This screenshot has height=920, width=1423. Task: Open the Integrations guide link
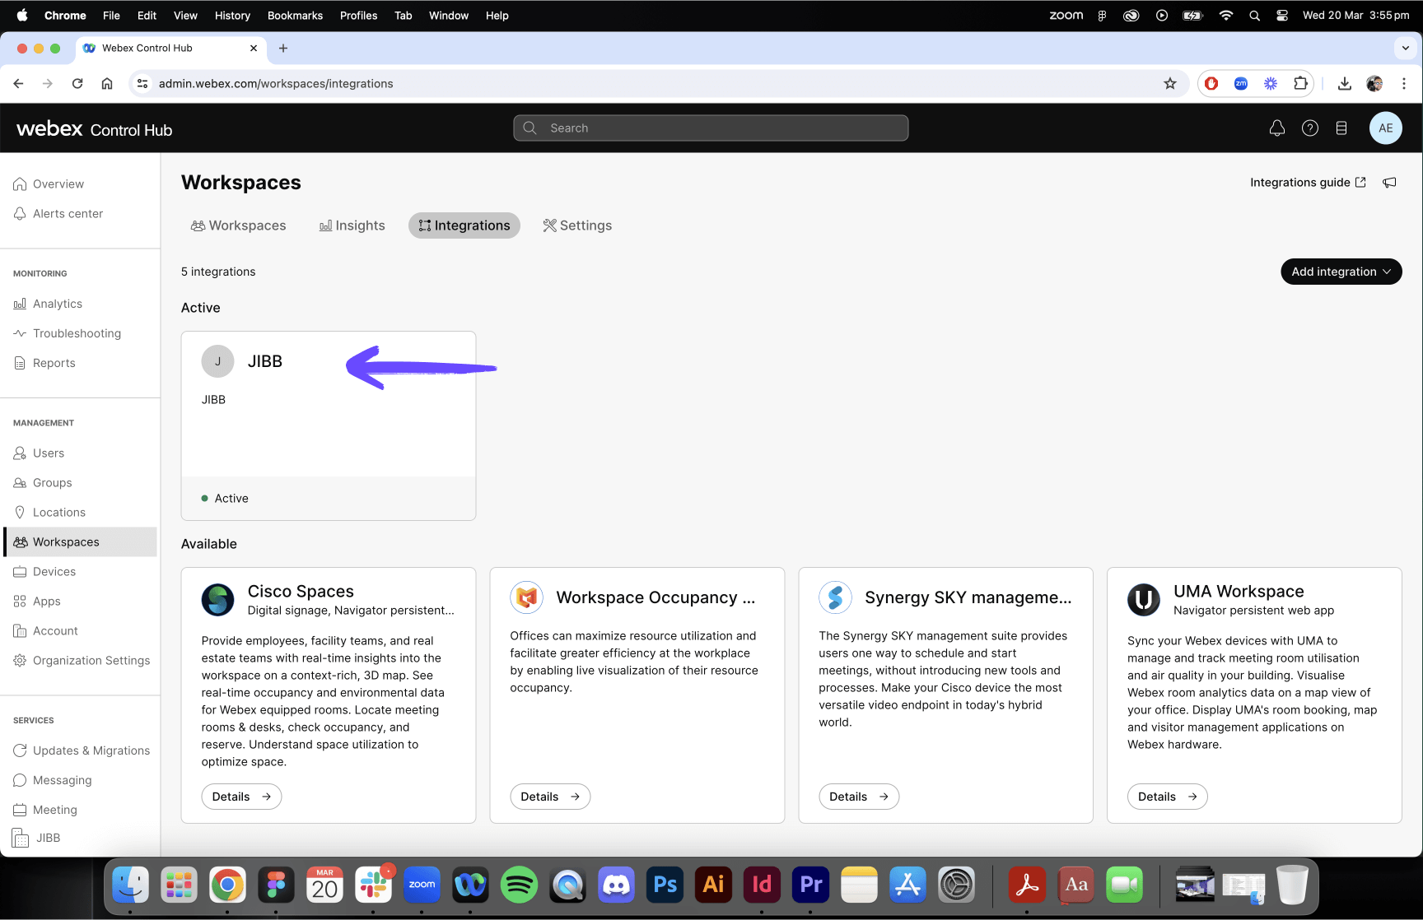(x=1308, y=183)
